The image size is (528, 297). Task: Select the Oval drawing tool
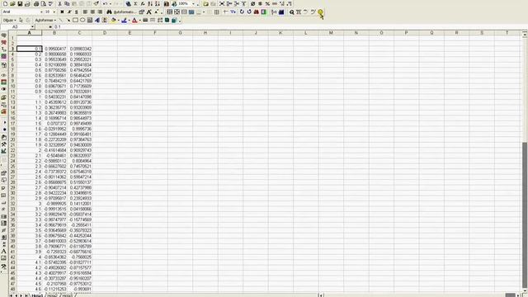click(x=82, y=20)
